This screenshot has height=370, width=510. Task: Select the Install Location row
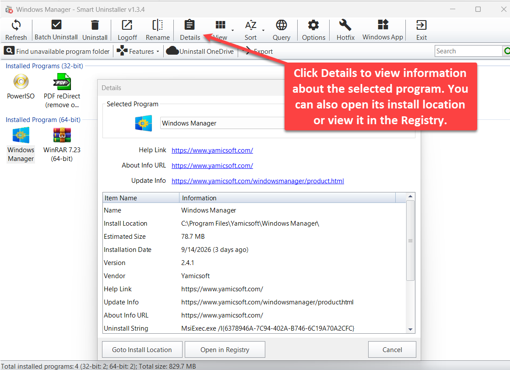254,223
